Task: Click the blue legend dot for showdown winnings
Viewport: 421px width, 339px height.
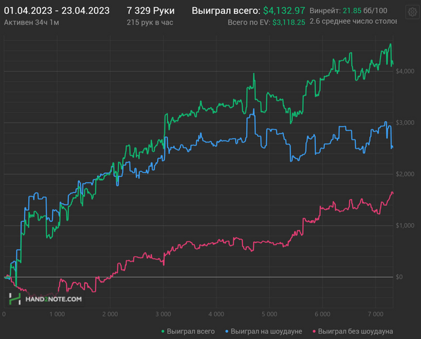Action: [227, 332]
